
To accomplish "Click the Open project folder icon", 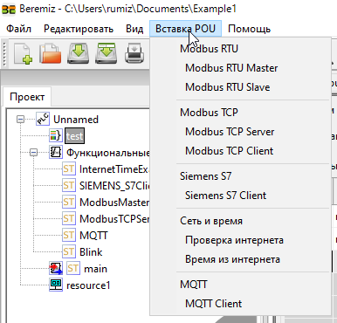I will click(51, 53).
